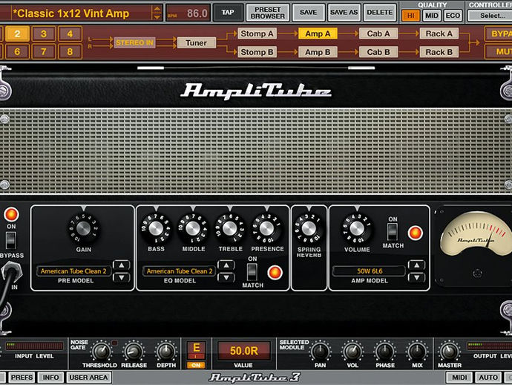Click the Spring Reverb knob
This screenshot has width=512, height=385.
click(x=309, y=228)
